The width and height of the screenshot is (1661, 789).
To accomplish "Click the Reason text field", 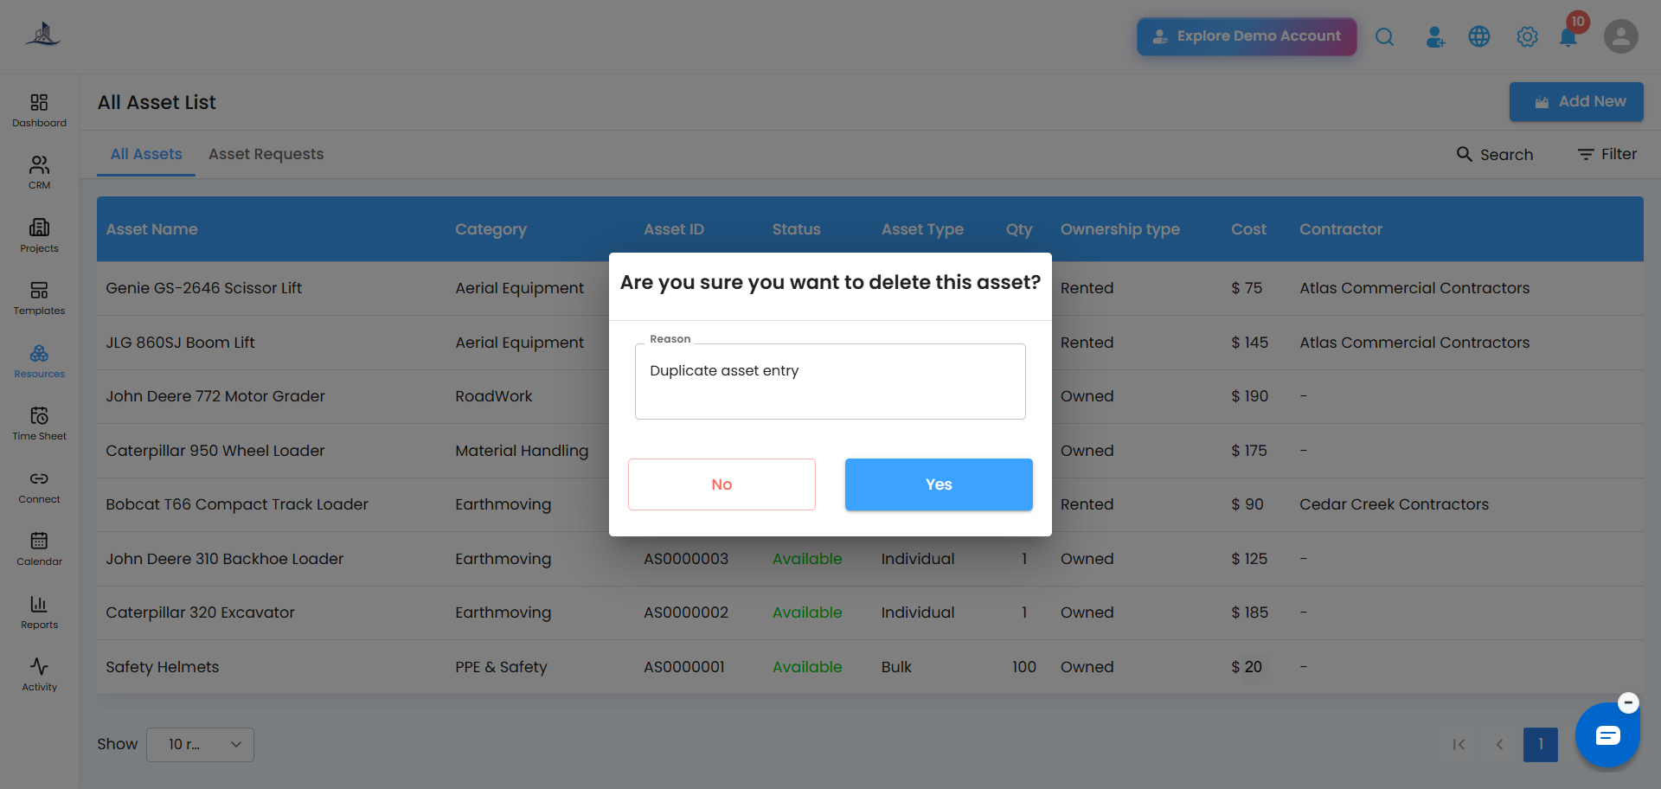I will click(x=830, y=382).
